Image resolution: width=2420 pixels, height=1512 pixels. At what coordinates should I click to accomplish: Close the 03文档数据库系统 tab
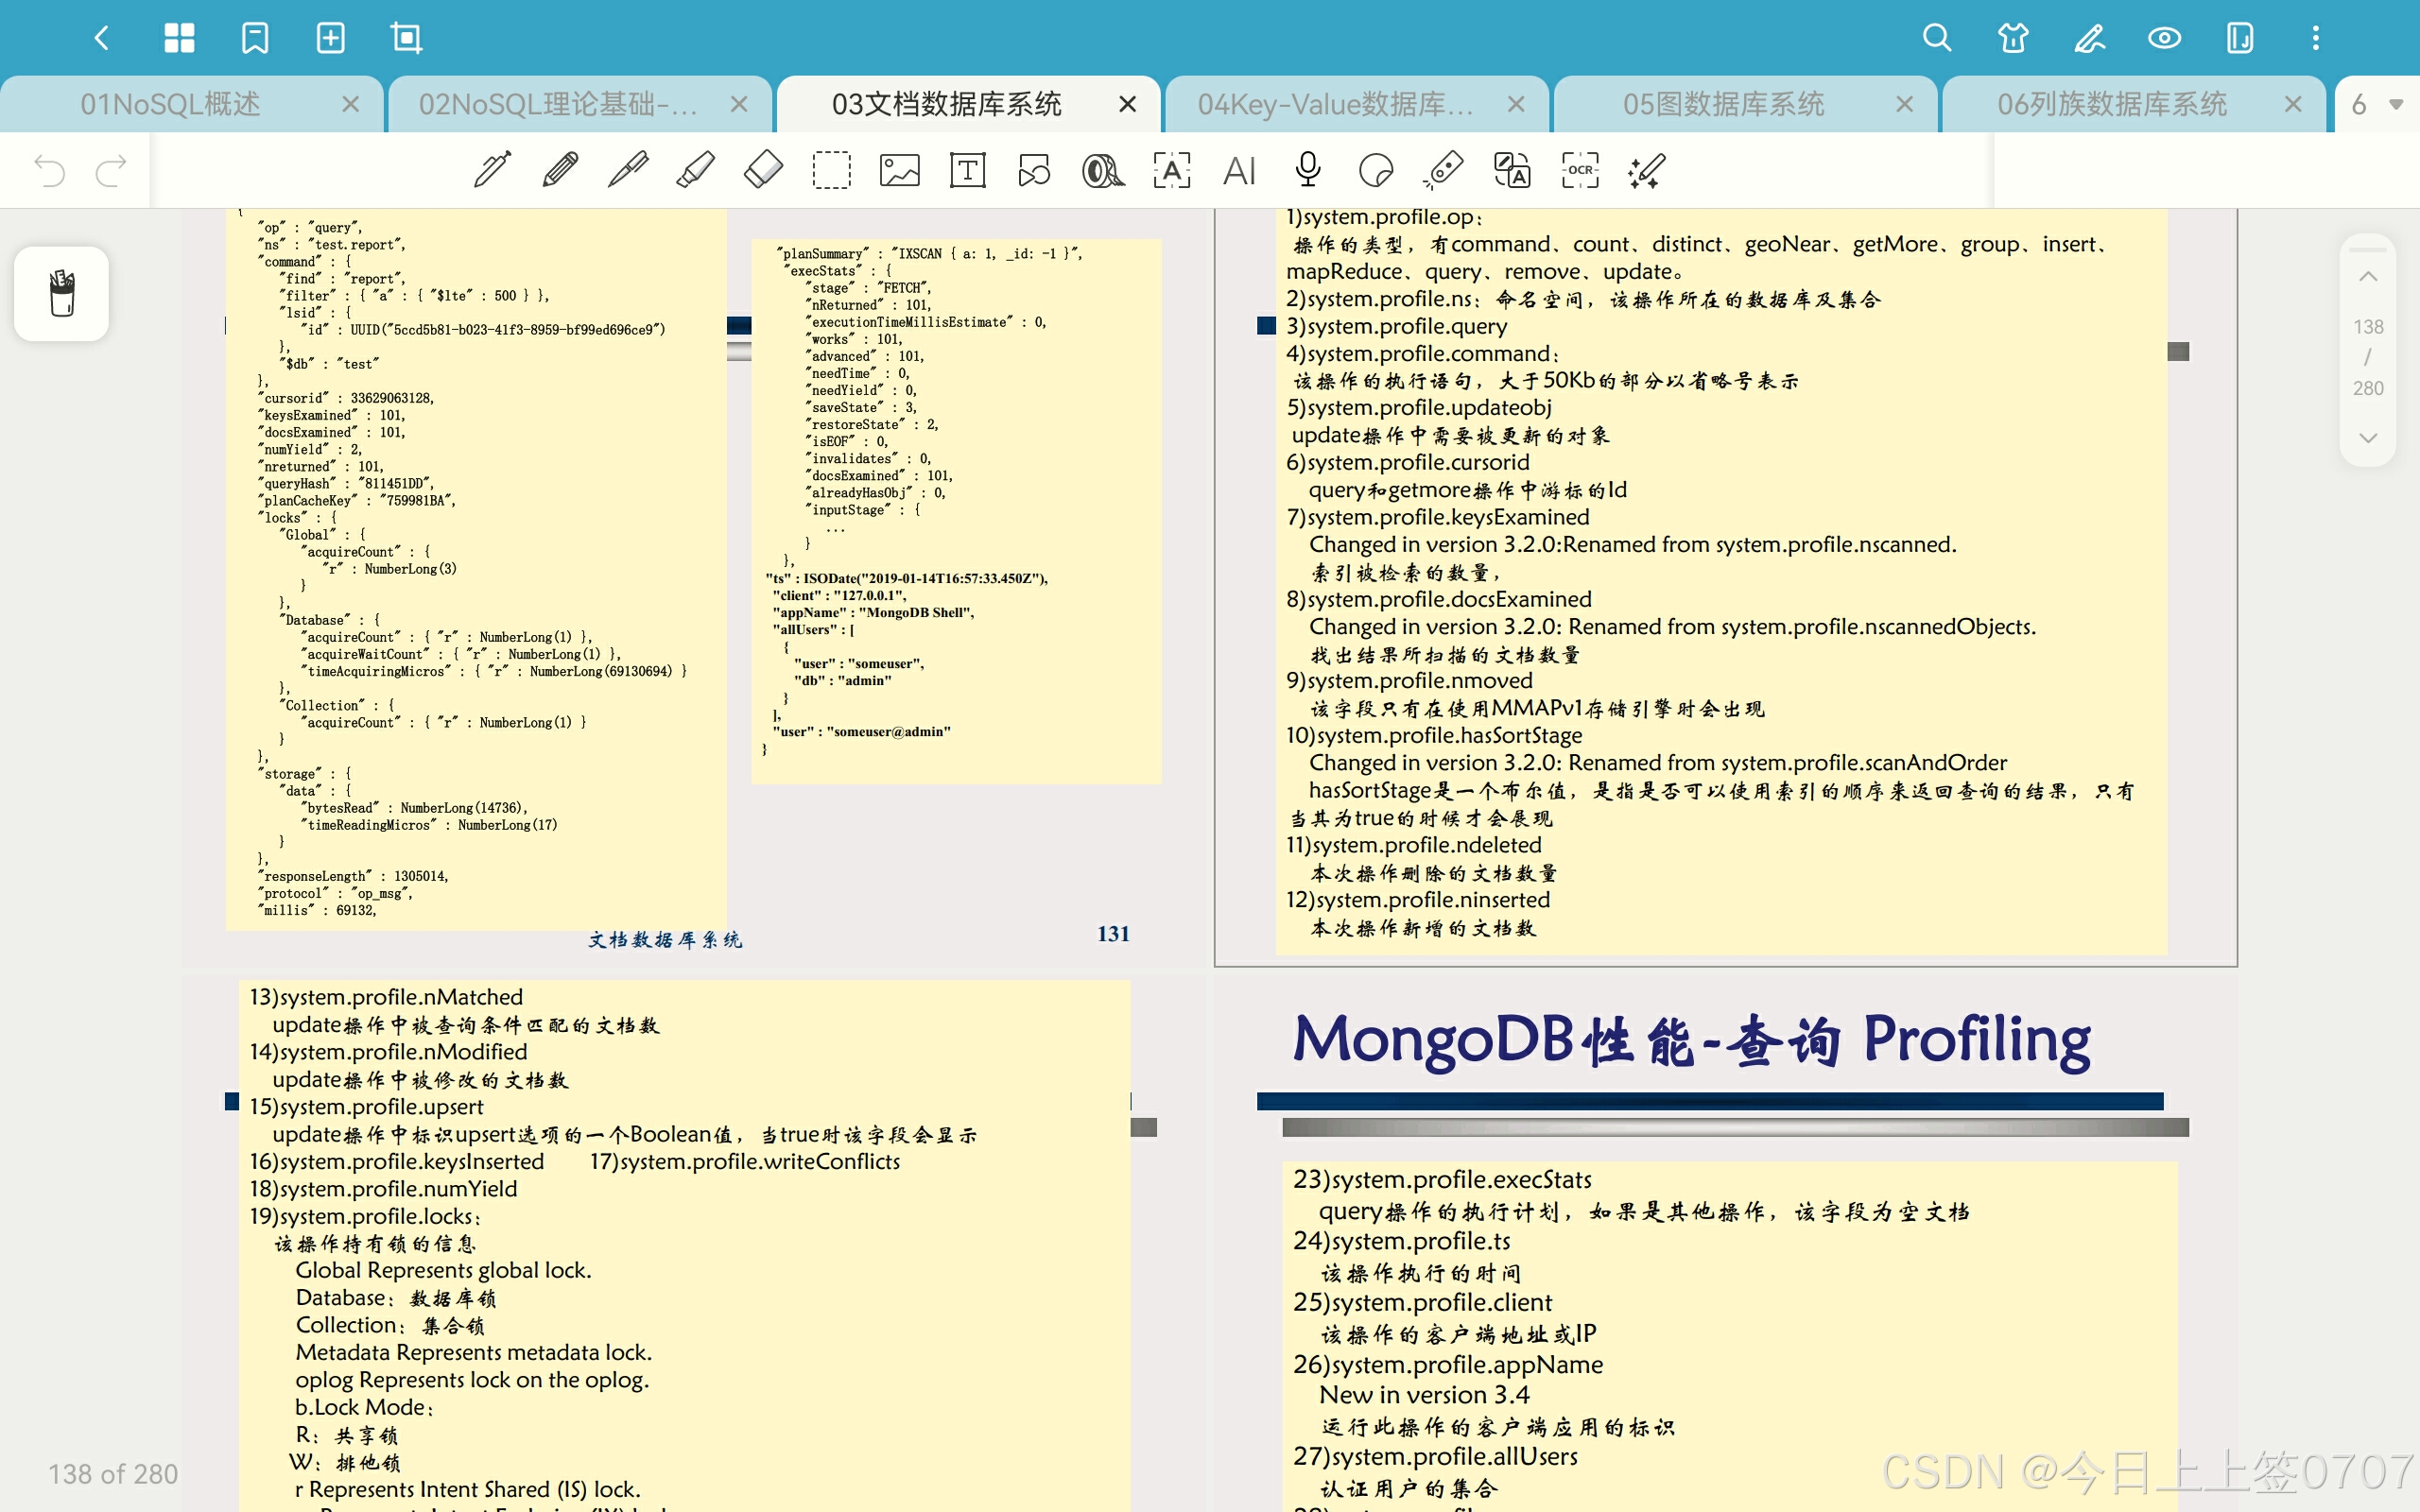(x=1127, y=104)
